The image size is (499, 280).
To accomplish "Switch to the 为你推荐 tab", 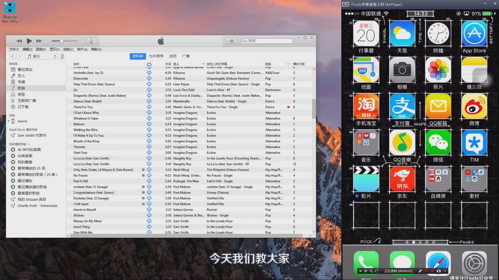I will [x=156, y=56].
